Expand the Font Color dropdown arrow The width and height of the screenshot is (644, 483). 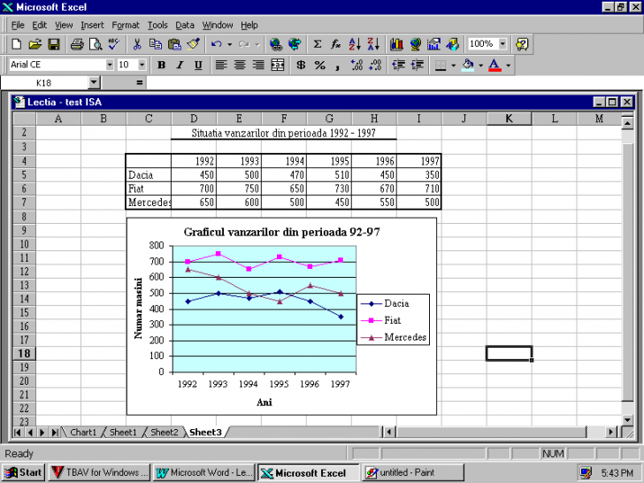tap(509, 65)
